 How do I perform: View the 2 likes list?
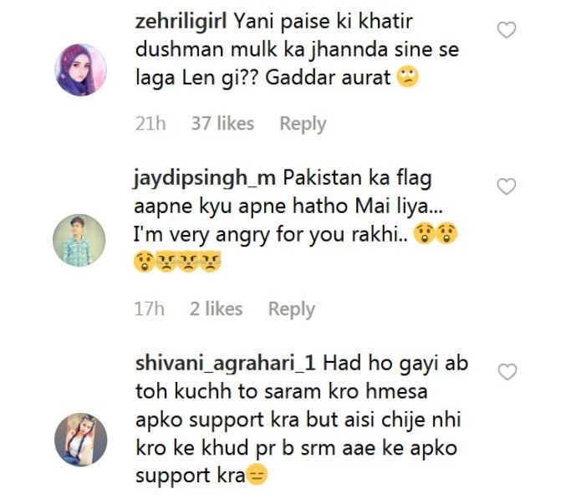tap(217, 309)
